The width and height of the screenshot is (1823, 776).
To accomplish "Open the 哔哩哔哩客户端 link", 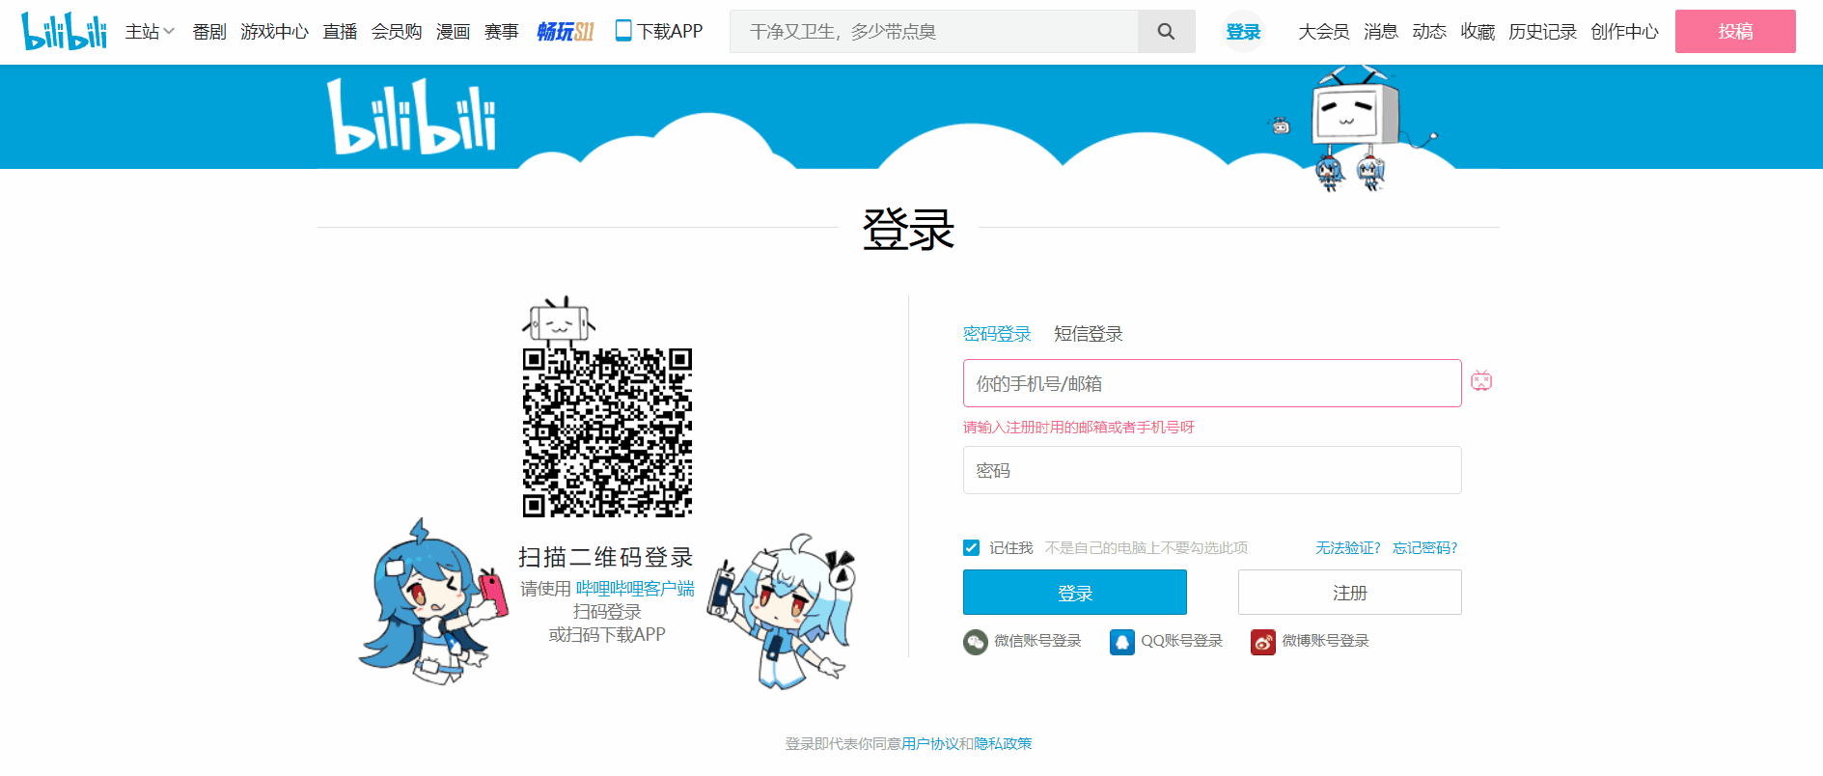I will point(634,589).
